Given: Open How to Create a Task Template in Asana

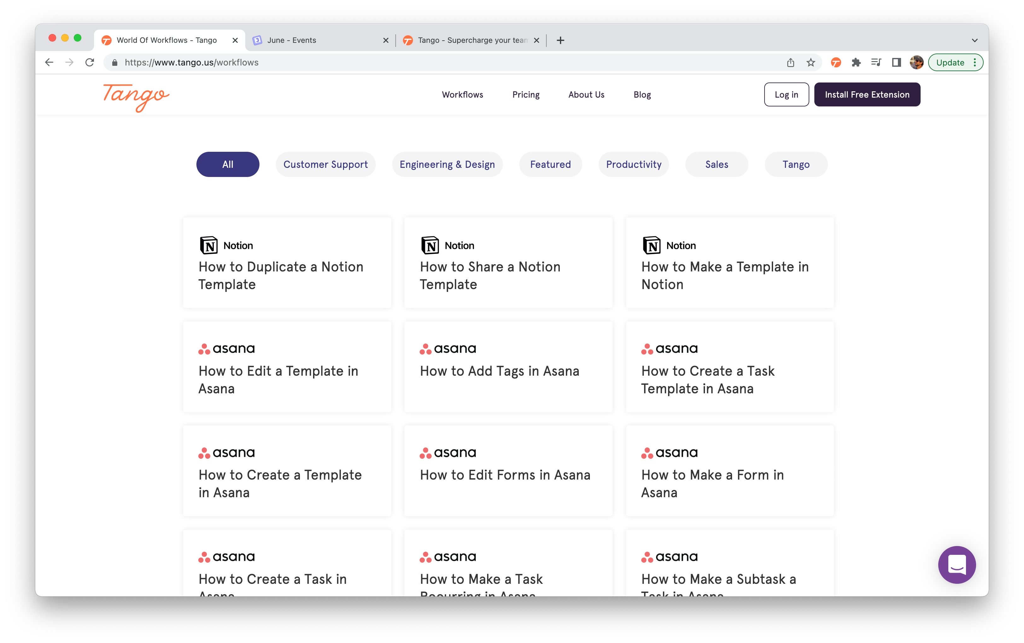Looking at the screenshot, I should click(730, 367).
